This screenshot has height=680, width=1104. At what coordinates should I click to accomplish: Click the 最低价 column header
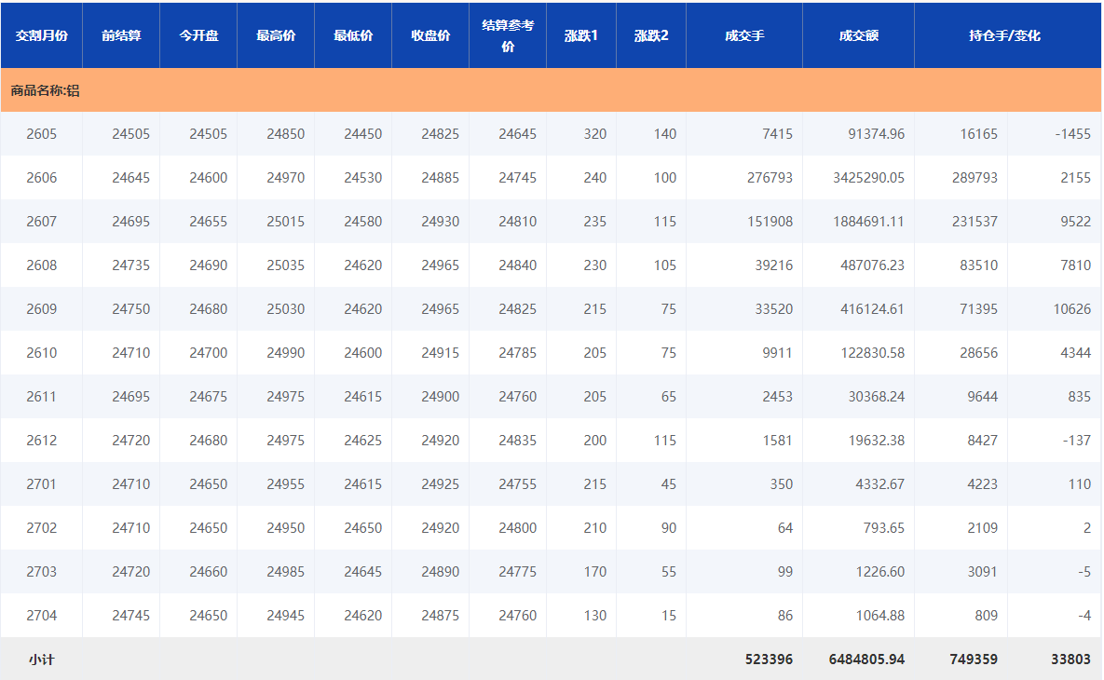pyautogui.click(x=353, y=35)
